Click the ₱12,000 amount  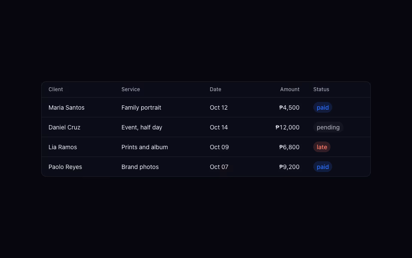(x=288, y=127)
